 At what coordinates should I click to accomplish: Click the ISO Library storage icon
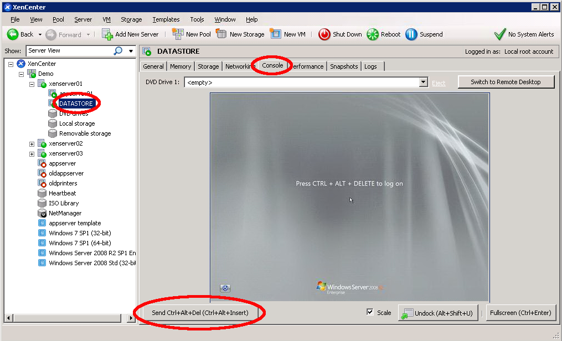tap(42, 203)
